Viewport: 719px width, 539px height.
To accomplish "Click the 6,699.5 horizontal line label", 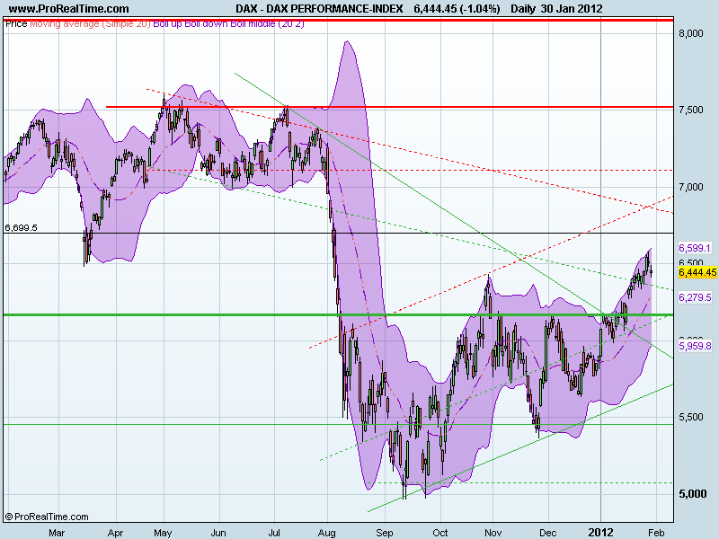I will click(21, 228).
